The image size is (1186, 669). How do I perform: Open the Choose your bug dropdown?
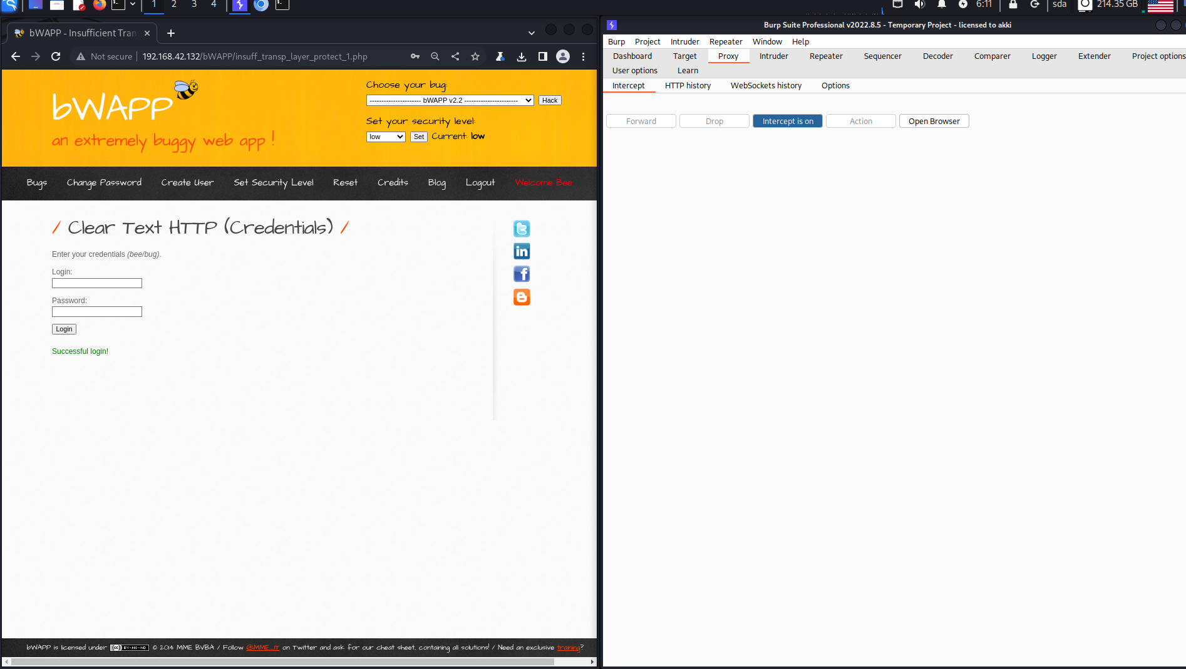[449, 100]
